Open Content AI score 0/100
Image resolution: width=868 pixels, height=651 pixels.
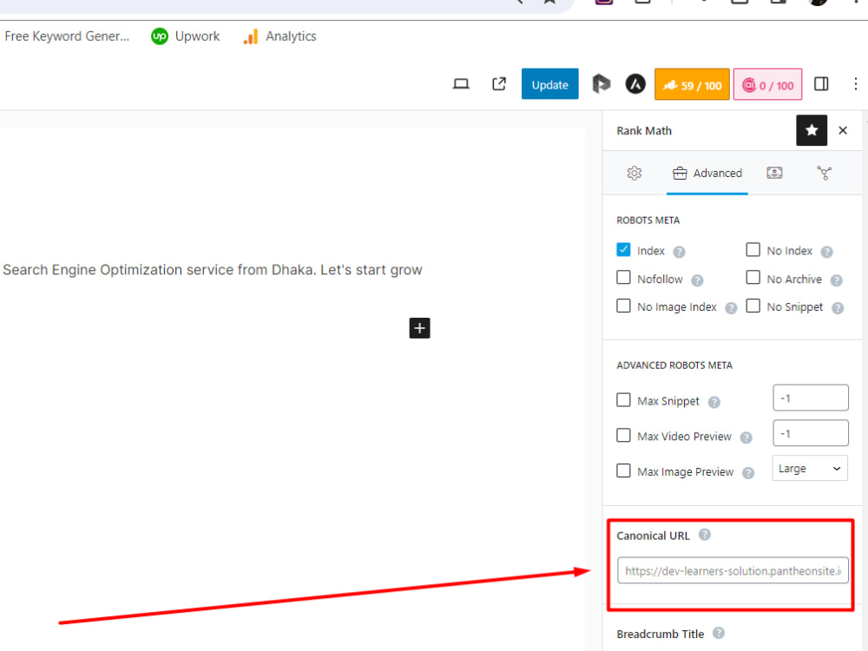(x=768, y=84)
